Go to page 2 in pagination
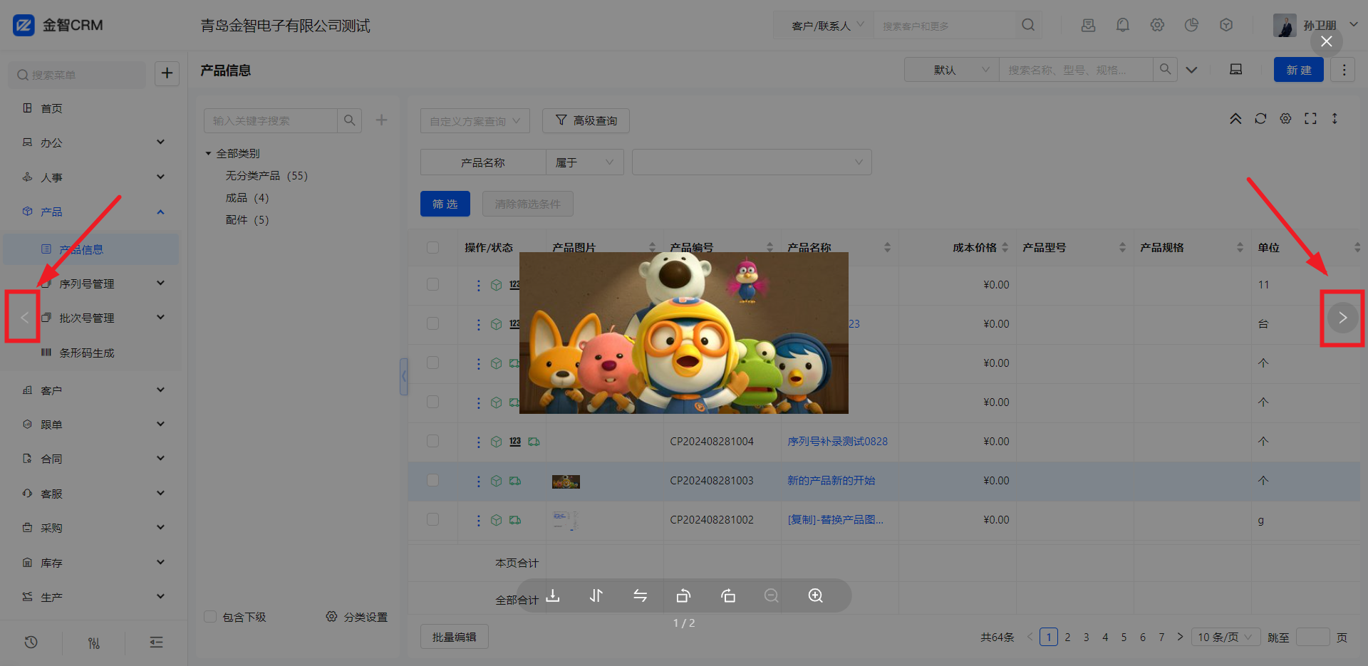This screenshot has height=666, width=1368. tap(1067, 637)
